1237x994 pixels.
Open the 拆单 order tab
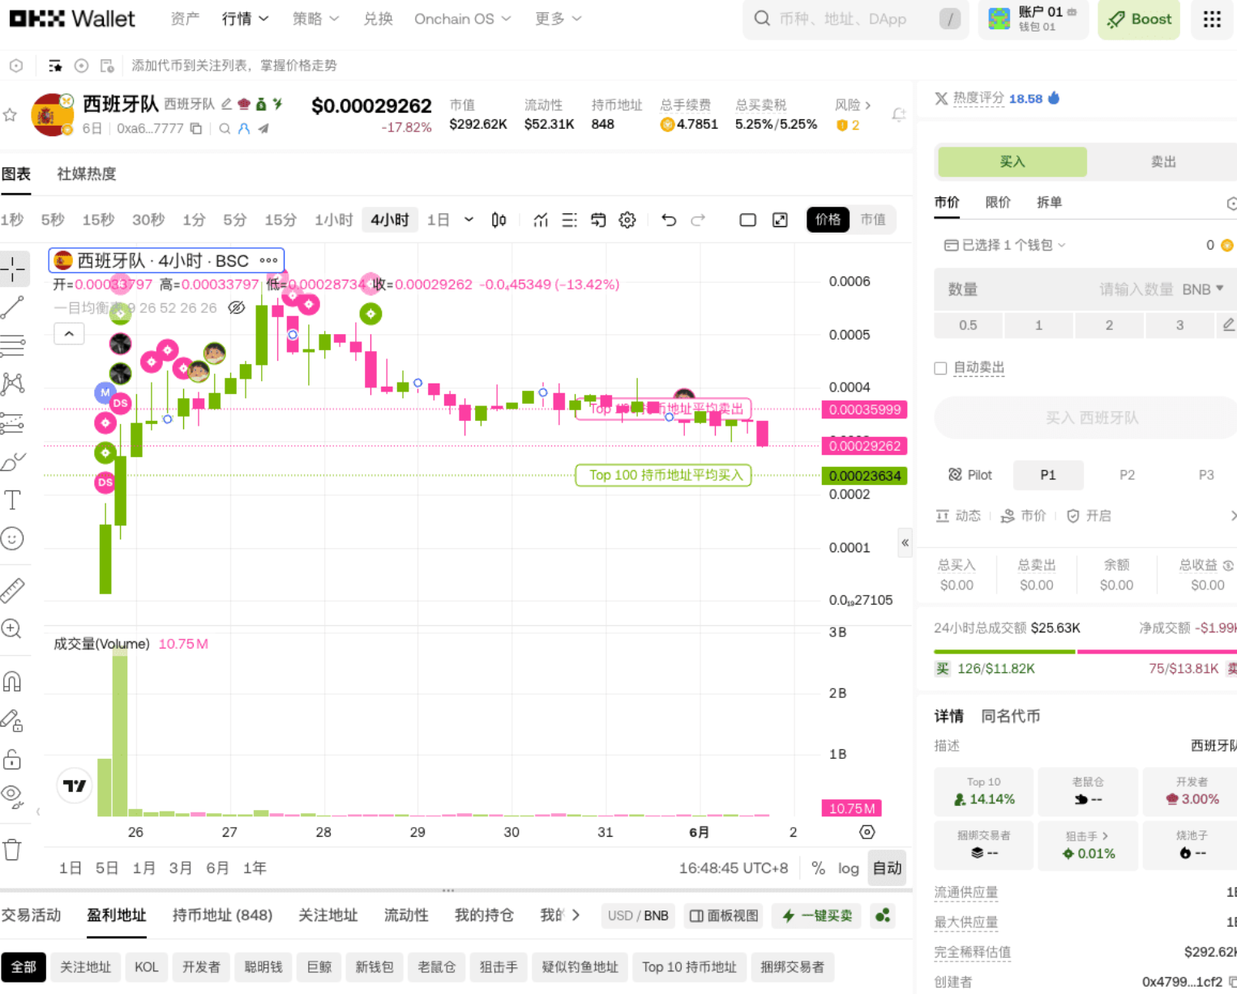point(1049,202)
